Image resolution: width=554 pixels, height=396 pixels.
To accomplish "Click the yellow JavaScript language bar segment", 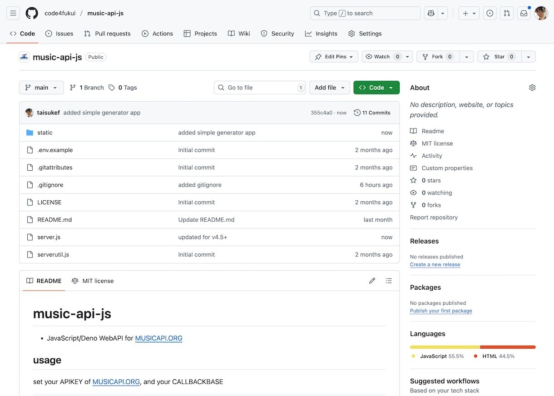I will [445, 347].
